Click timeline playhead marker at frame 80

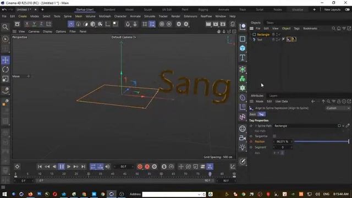click(210, 174)
